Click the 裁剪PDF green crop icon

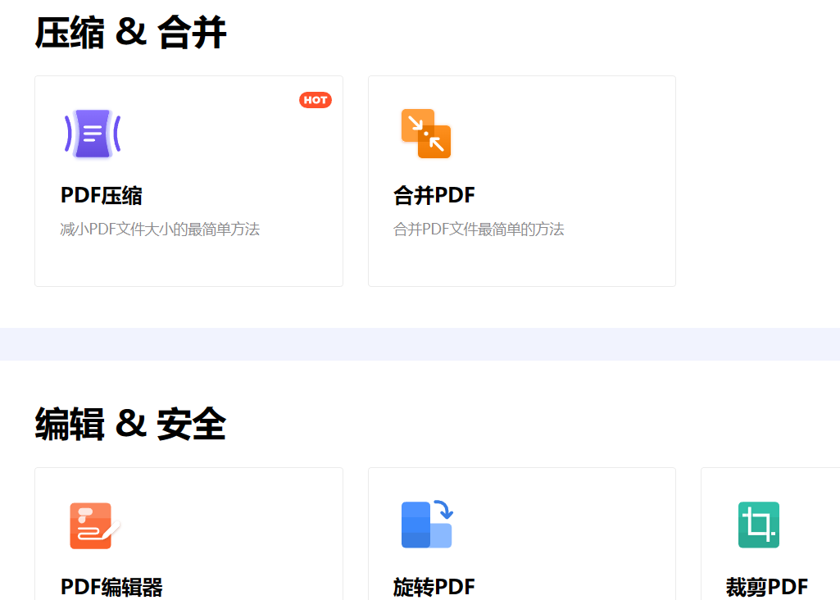(759, 525)
